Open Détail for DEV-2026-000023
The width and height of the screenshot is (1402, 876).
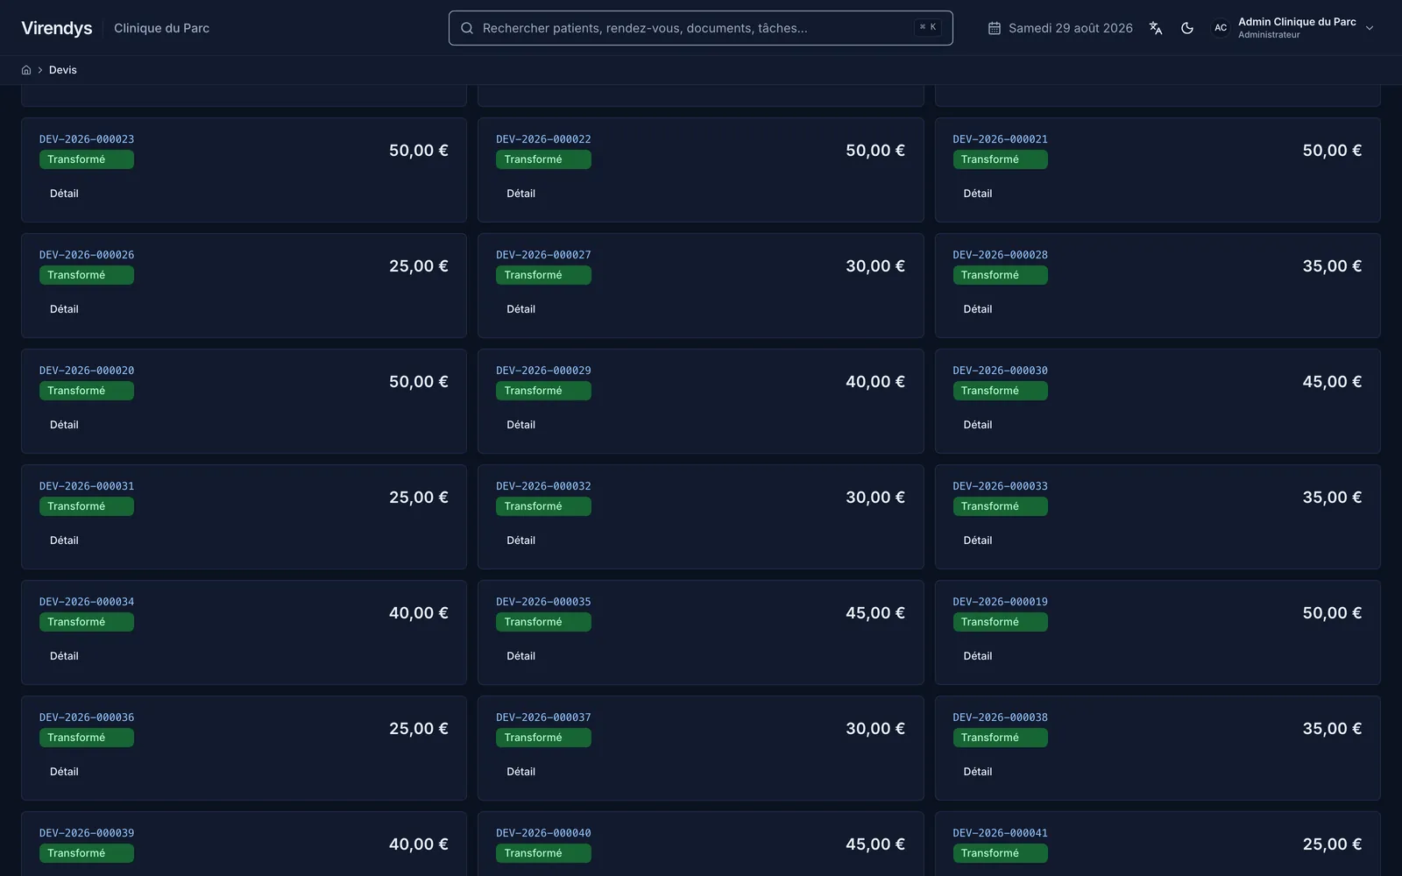[64, 194]
